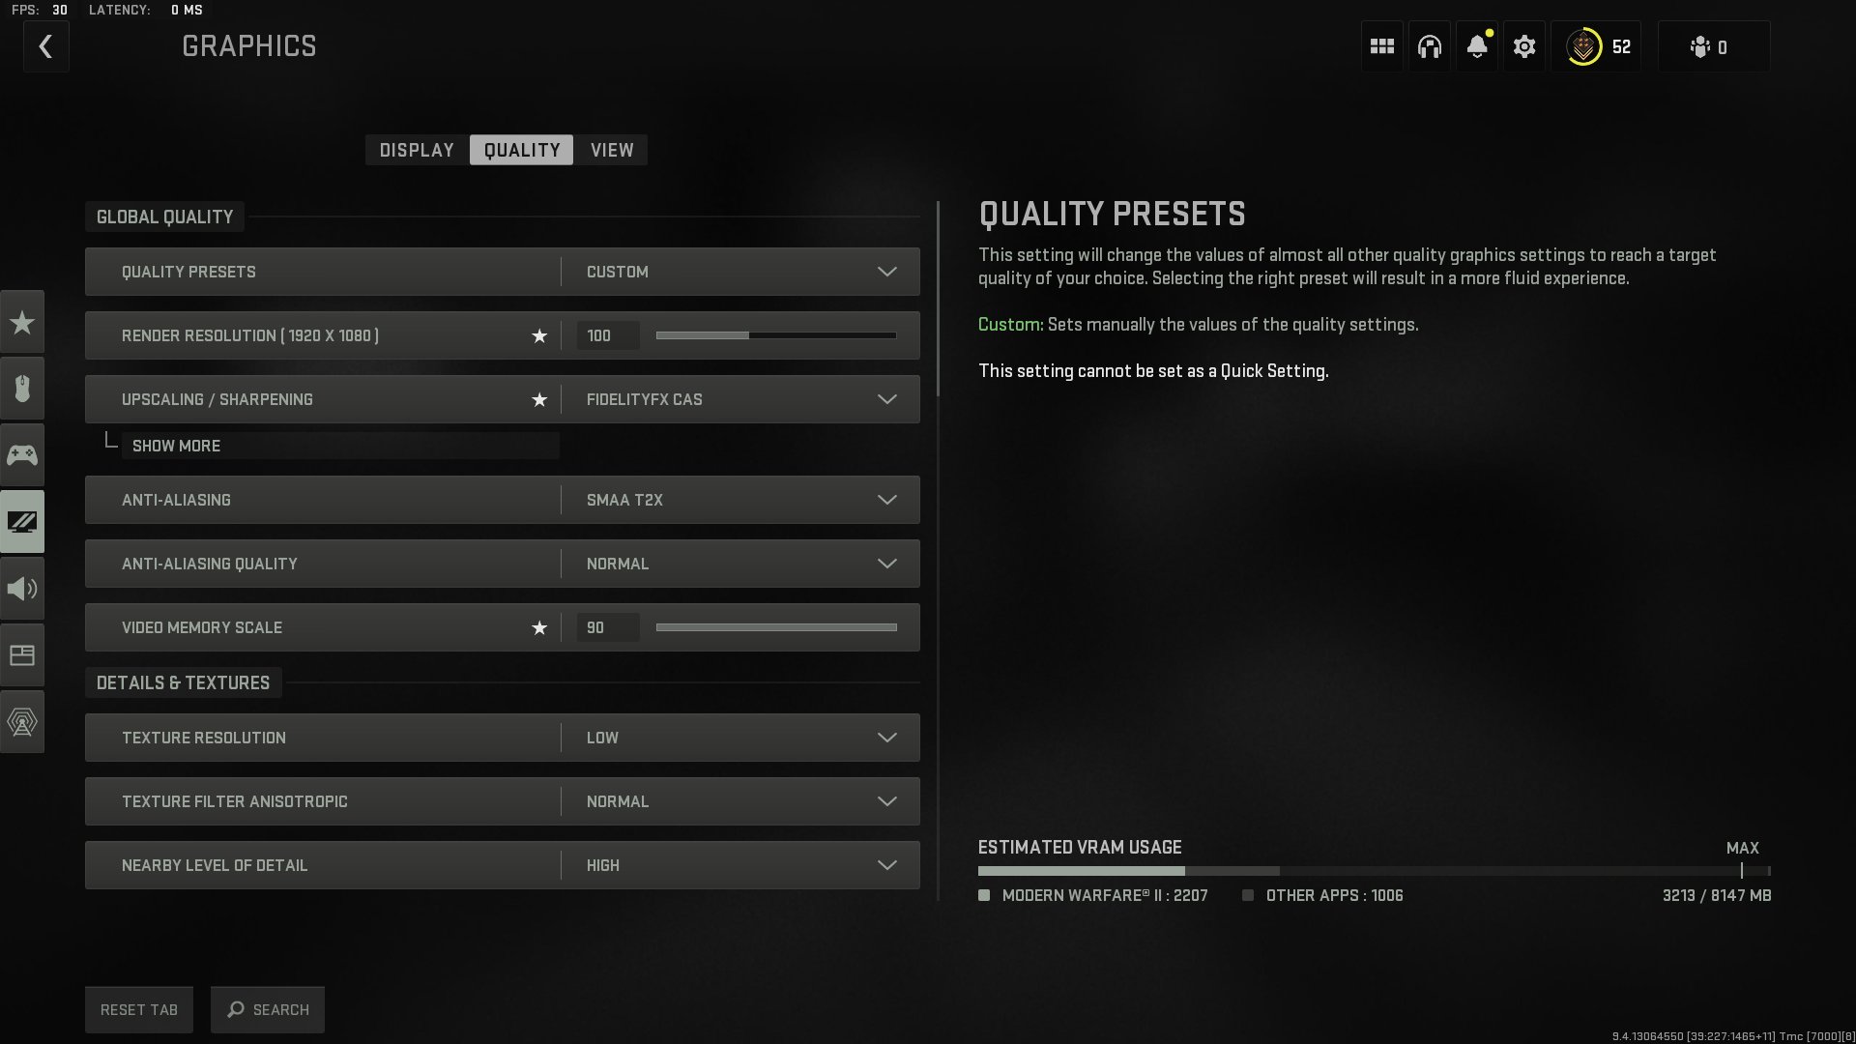Select the Graphics settings section
The width and height of the screenshot is (1856, 1044).
[22, 521]
